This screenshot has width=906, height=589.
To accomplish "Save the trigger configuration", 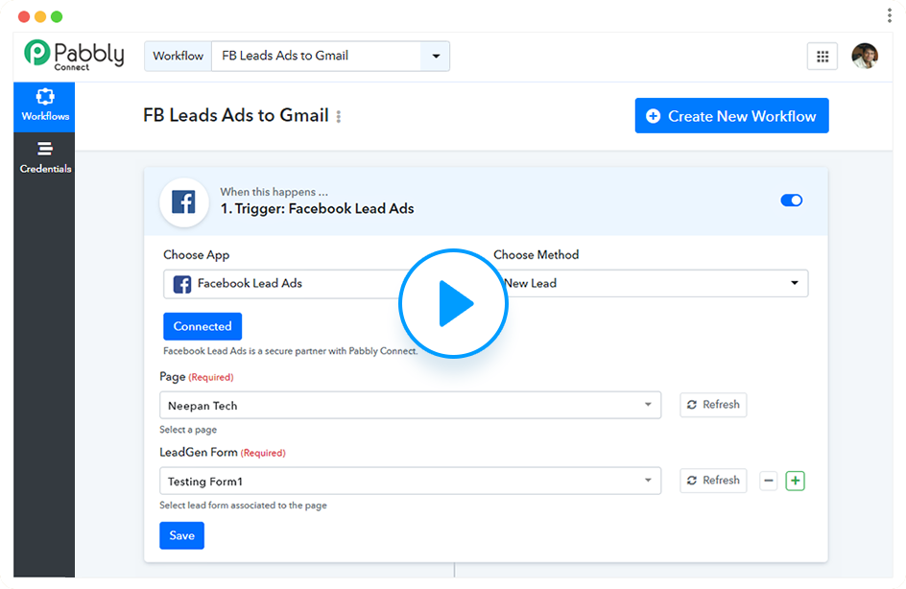I will pyautogui.click(x=181, y=535).
